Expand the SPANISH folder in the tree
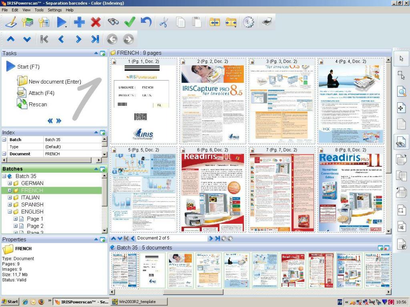Screen dimensions: 410x307 click(x=10, y=205)
